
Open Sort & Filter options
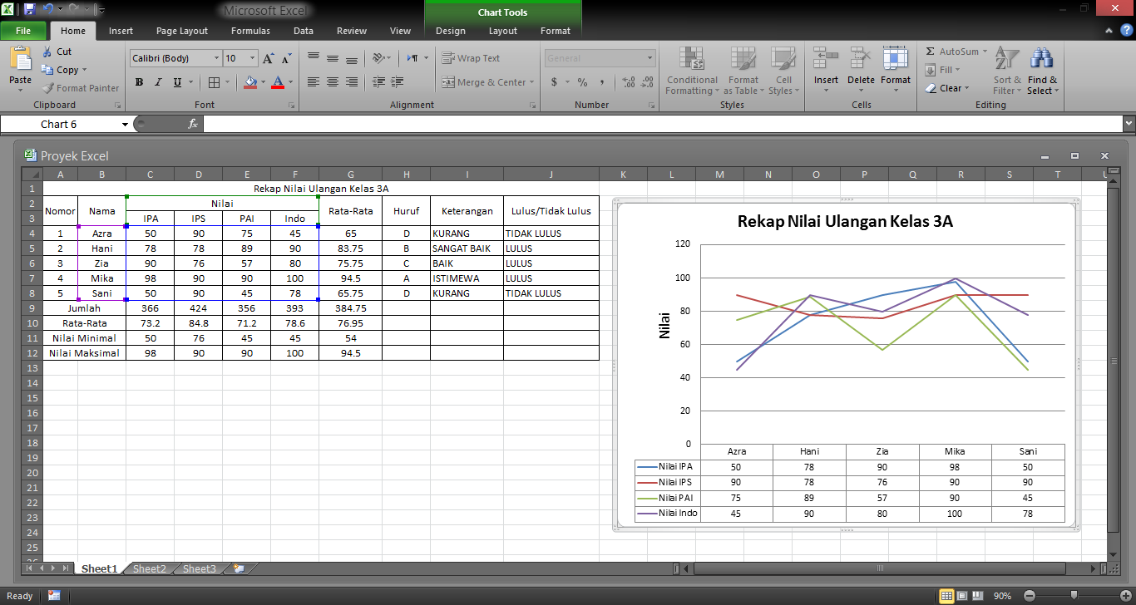(1006, 72)
